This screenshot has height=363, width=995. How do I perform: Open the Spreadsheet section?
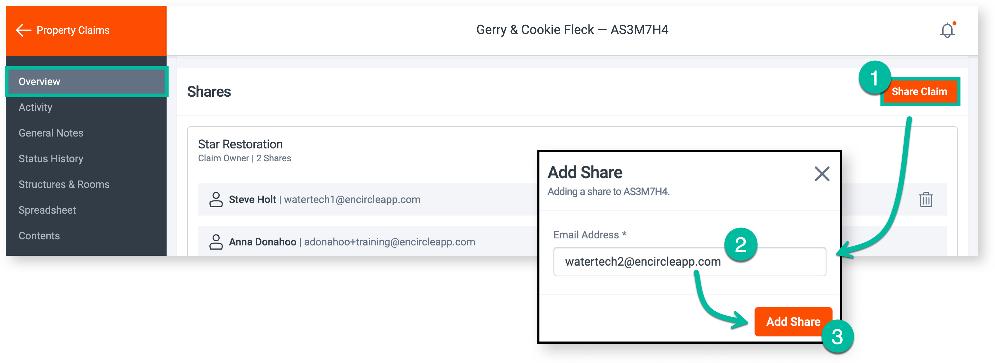[47, 210]
